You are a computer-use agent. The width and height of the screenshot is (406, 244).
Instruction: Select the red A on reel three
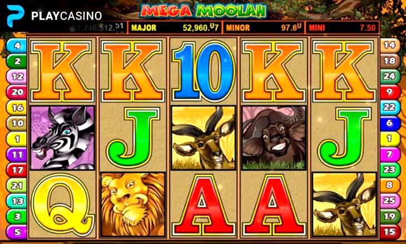tap(203, 204)
